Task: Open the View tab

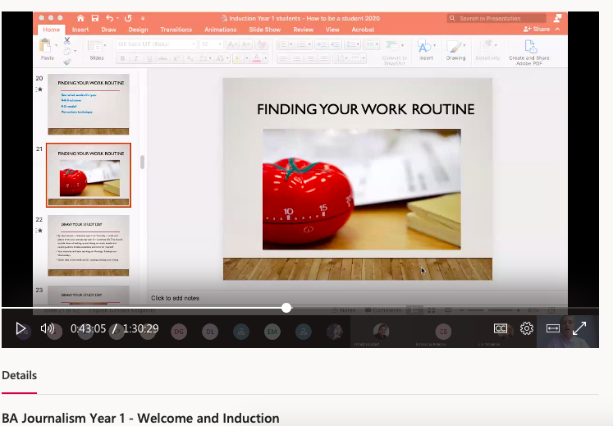Action: pos(332,30)
